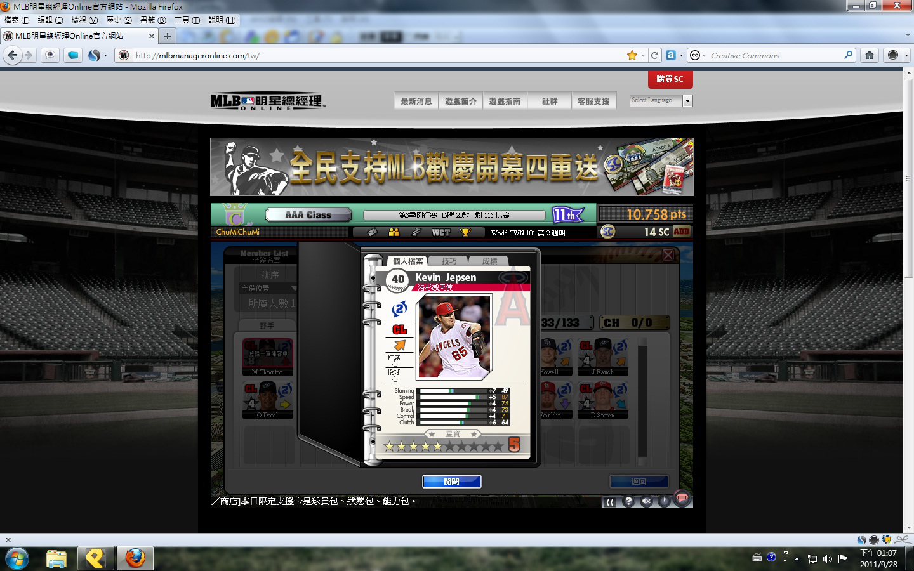Click the Firefox taskbar icon

point(135,559)
